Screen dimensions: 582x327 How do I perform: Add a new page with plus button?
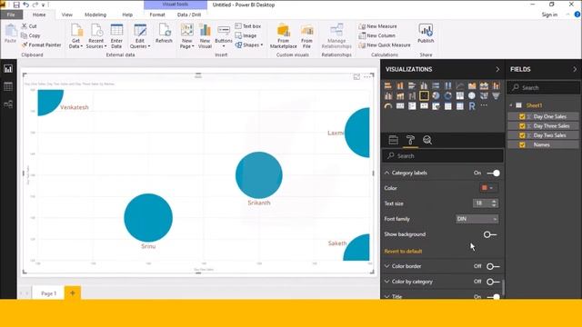[73, 292]
